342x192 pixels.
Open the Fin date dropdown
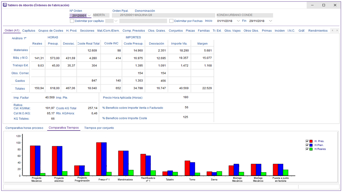click(x=270, y=21)
